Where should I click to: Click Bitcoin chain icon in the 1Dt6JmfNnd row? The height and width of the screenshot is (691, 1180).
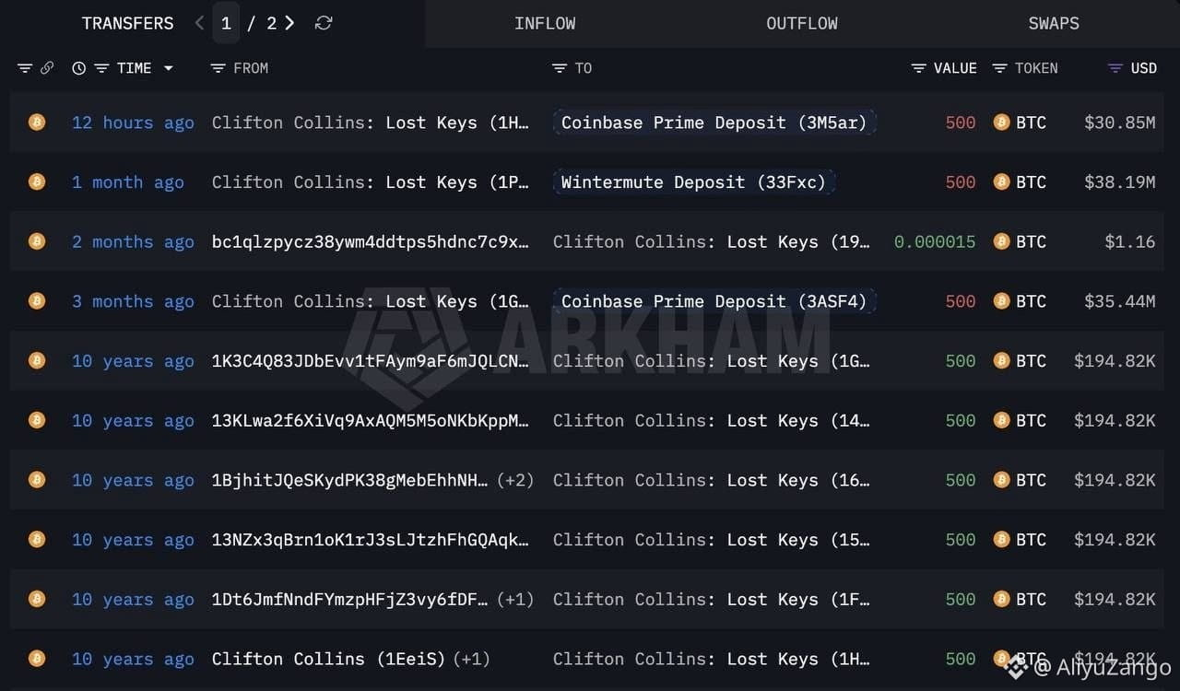pyautogui.click(x=37, y=599)
